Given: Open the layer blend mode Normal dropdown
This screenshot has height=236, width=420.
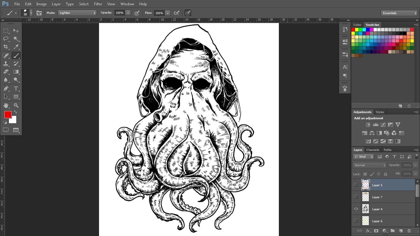Looking at the screenshot, I should (369, 165).
